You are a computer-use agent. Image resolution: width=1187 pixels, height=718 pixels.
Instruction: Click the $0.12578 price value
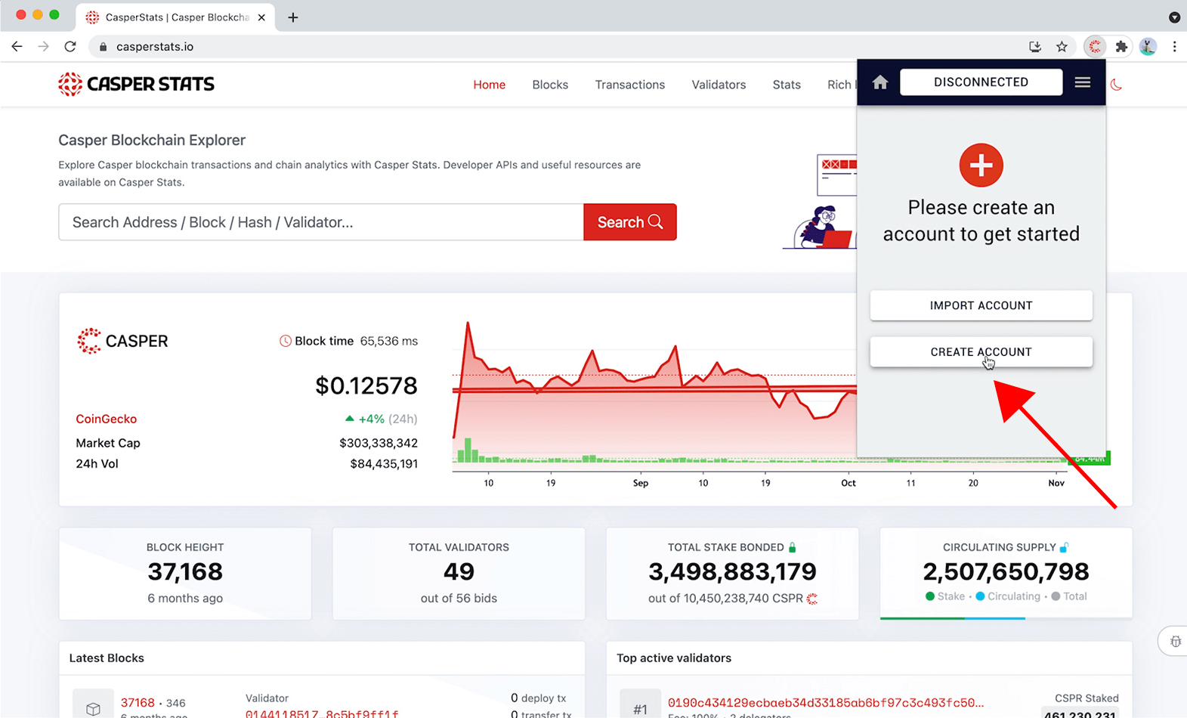pyautogui.click(x=366, y=385)
